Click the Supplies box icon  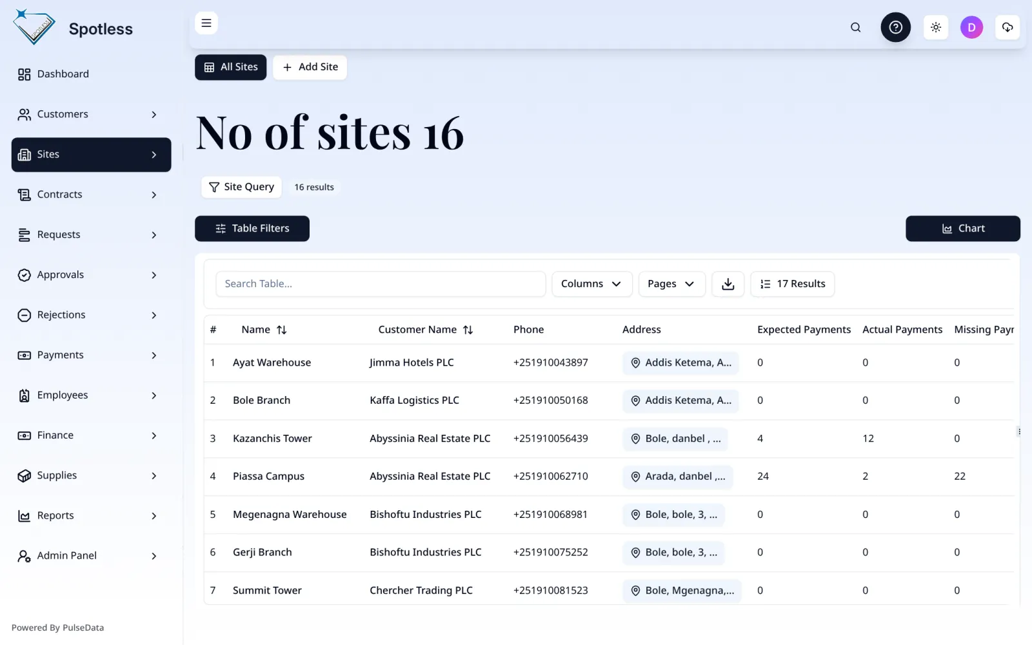point(24,475)
